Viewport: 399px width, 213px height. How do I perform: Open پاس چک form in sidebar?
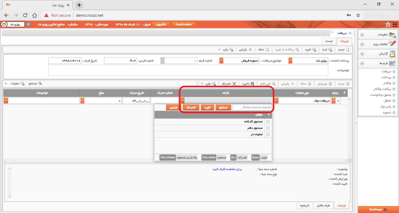pos(386,106)
